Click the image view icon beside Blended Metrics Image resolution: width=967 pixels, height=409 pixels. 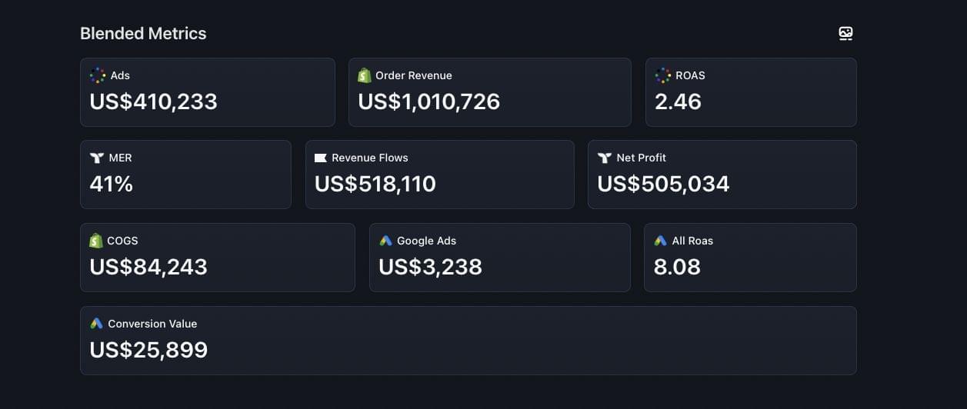pos(845,34)
